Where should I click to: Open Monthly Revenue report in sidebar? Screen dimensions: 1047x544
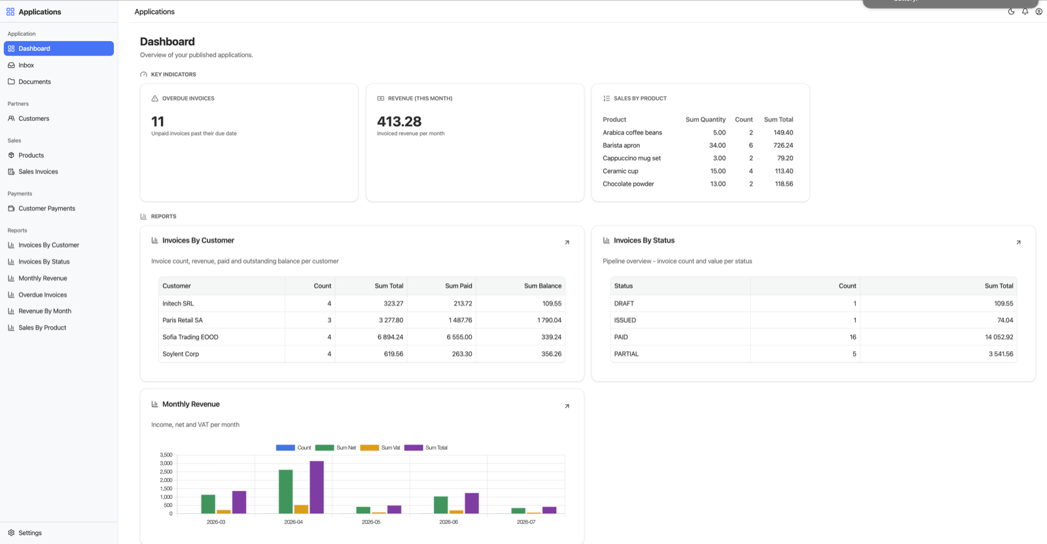pos(59,278)
